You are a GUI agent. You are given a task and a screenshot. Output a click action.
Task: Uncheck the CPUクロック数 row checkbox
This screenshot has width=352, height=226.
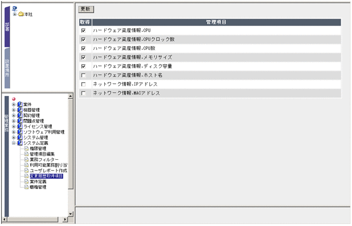83,40
